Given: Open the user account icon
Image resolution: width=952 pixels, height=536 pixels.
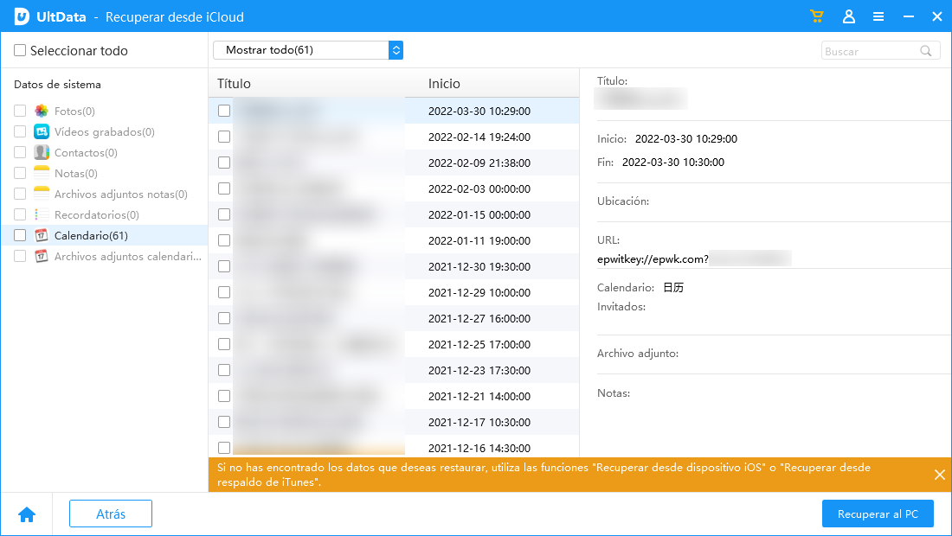Looking at the screenshot, I should [x=849, y=16].
